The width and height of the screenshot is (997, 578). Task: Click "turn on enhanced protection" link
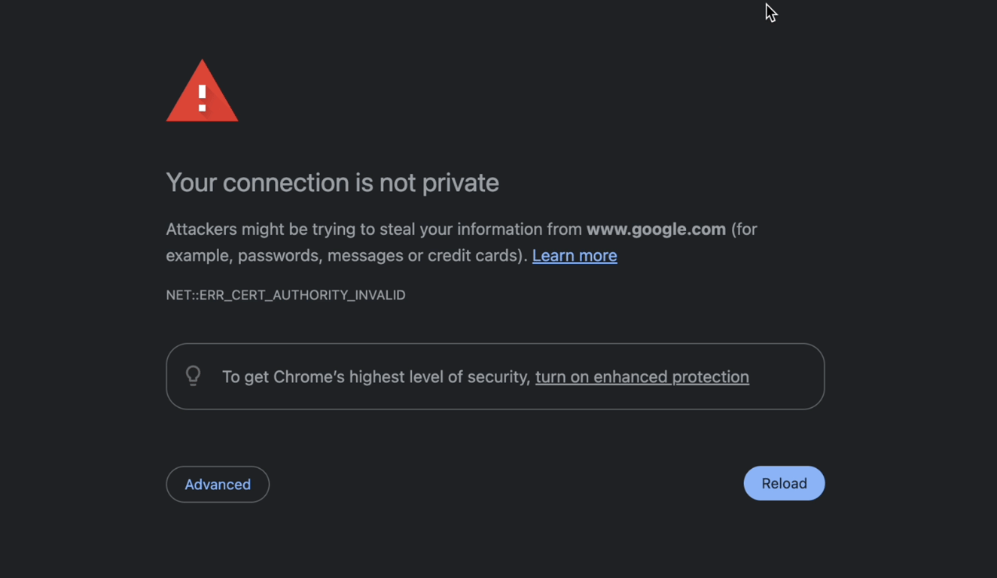click(x=642, y=377)
